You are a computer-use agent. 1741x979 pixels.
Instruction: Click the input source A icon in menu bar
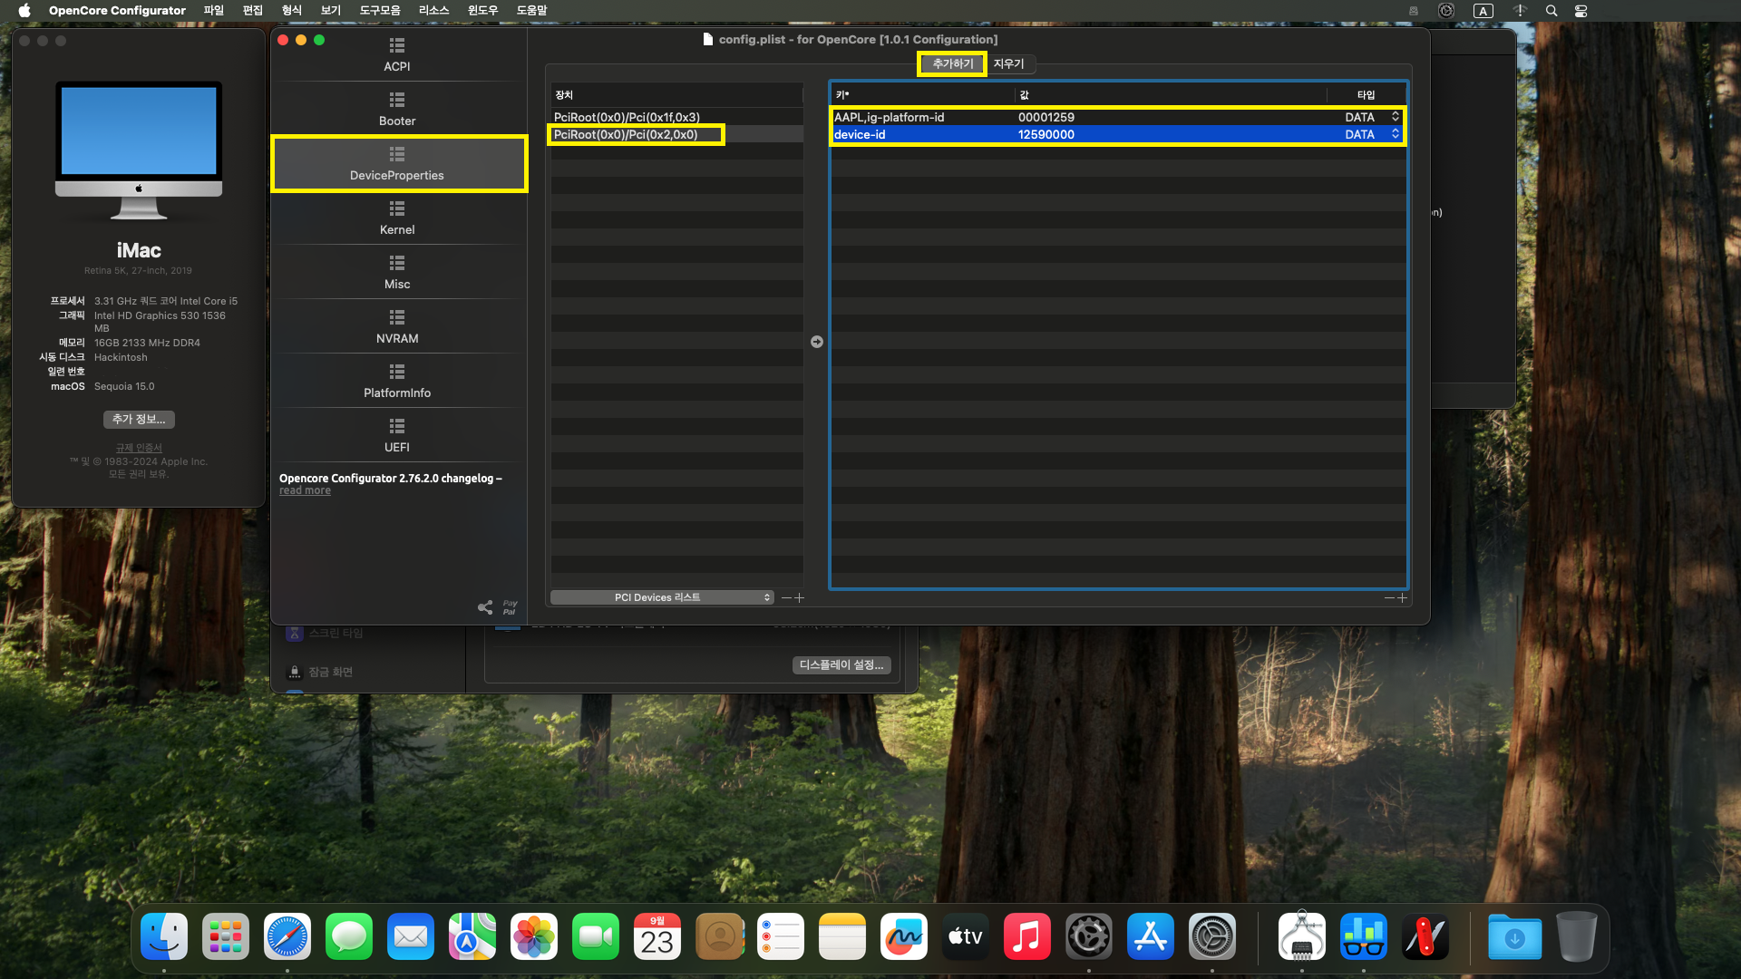click(x=1483, y=11)
